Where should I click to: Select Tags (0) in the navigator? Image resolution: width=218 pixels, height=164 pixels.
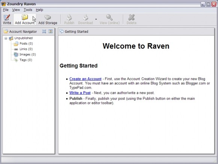pos(26,60)
